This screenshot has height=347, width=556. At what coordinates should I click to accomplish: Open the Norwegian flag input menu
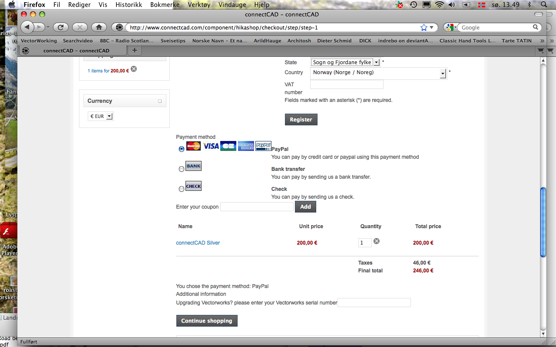[481, 5]
